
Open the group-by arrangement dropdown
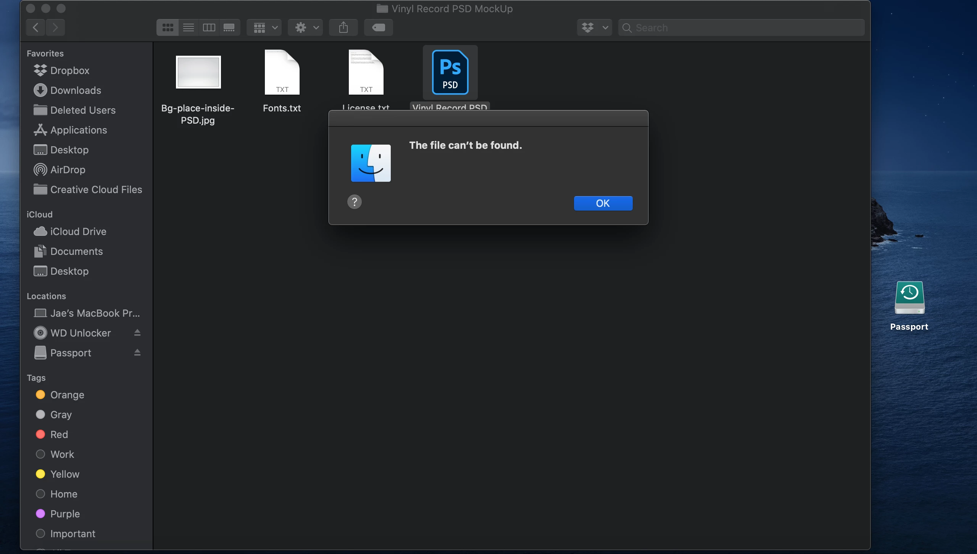[x=264, y=27]
